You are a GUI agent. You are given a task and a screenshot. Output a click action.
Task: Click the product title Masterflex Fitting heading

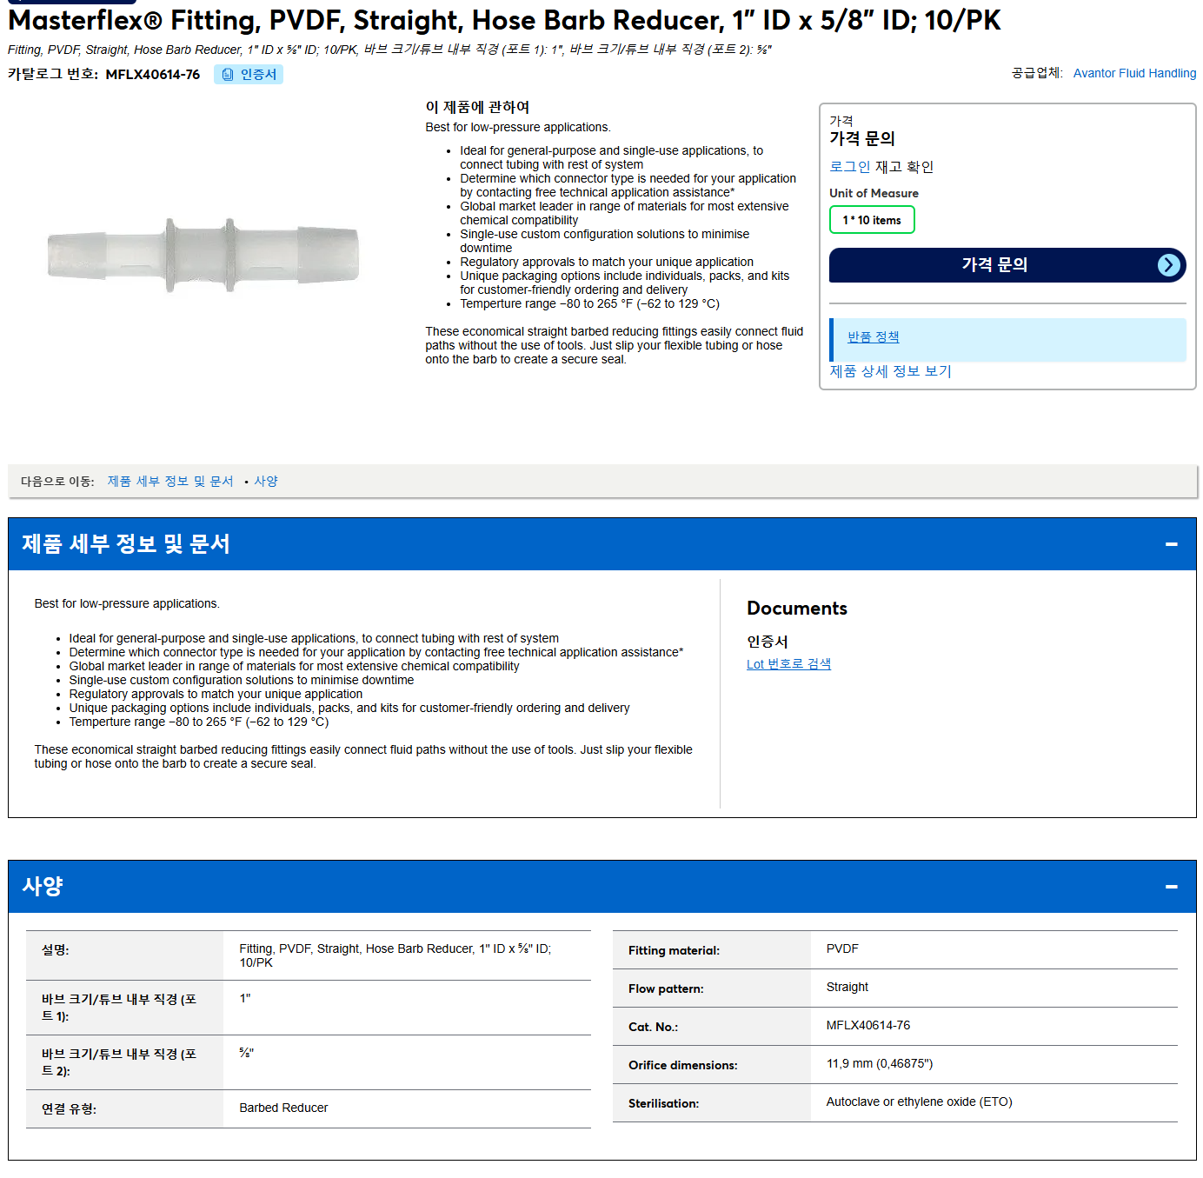coord(504,20)
